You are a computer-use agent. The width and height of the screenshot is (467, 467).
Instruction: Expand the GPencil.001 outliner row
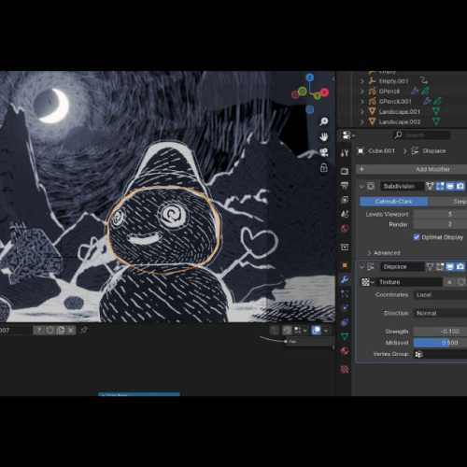361,102
